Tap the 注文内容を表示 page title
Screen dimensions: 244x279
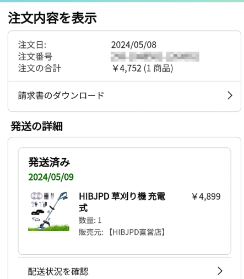[x=52, y=18]
